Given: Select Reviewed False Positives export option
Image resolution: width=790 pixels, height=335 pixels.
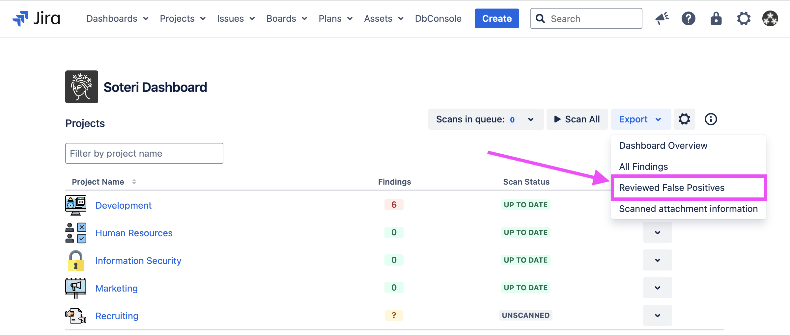Looking at the screenshot, I should 671,188.
